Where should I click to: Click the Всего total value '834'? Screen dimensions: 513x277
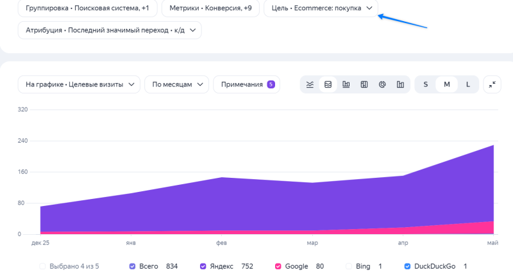172,266
